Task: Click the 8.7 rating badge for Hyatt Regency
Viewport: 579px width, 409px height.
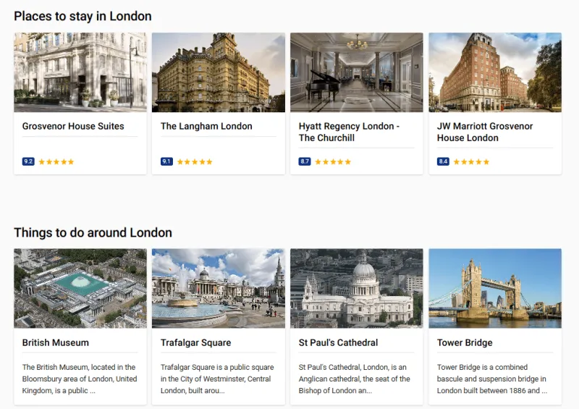Action: (305, 161)
